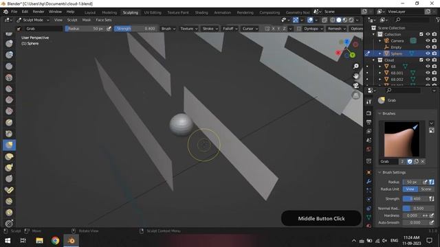The image size is (440, 247).
Task: Select solid viewport shading mode icon
Action: [x=339, y=20]
